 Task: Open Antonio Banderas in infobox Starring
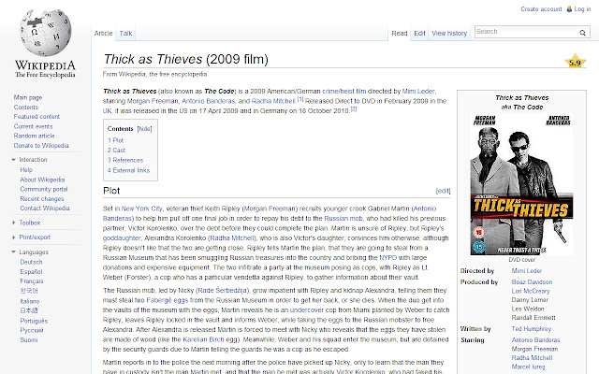coord(535,339)
